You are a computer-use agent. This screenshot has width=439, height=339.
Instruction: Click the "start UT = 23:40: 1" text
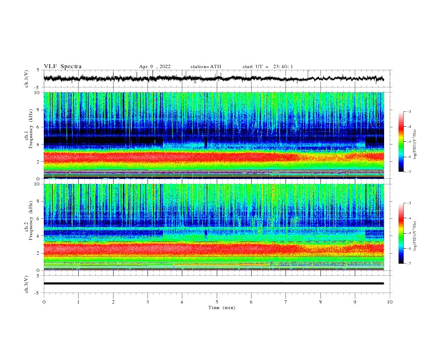click(x=268, y=66)
